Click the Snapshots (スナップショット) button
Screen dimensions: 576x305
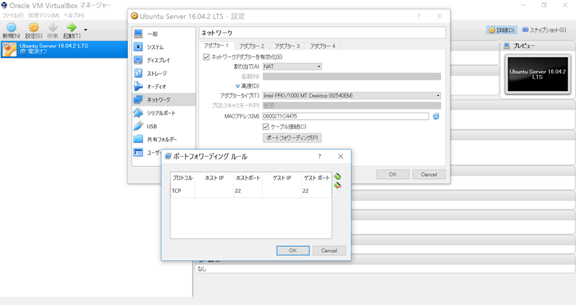coord(544,30)
